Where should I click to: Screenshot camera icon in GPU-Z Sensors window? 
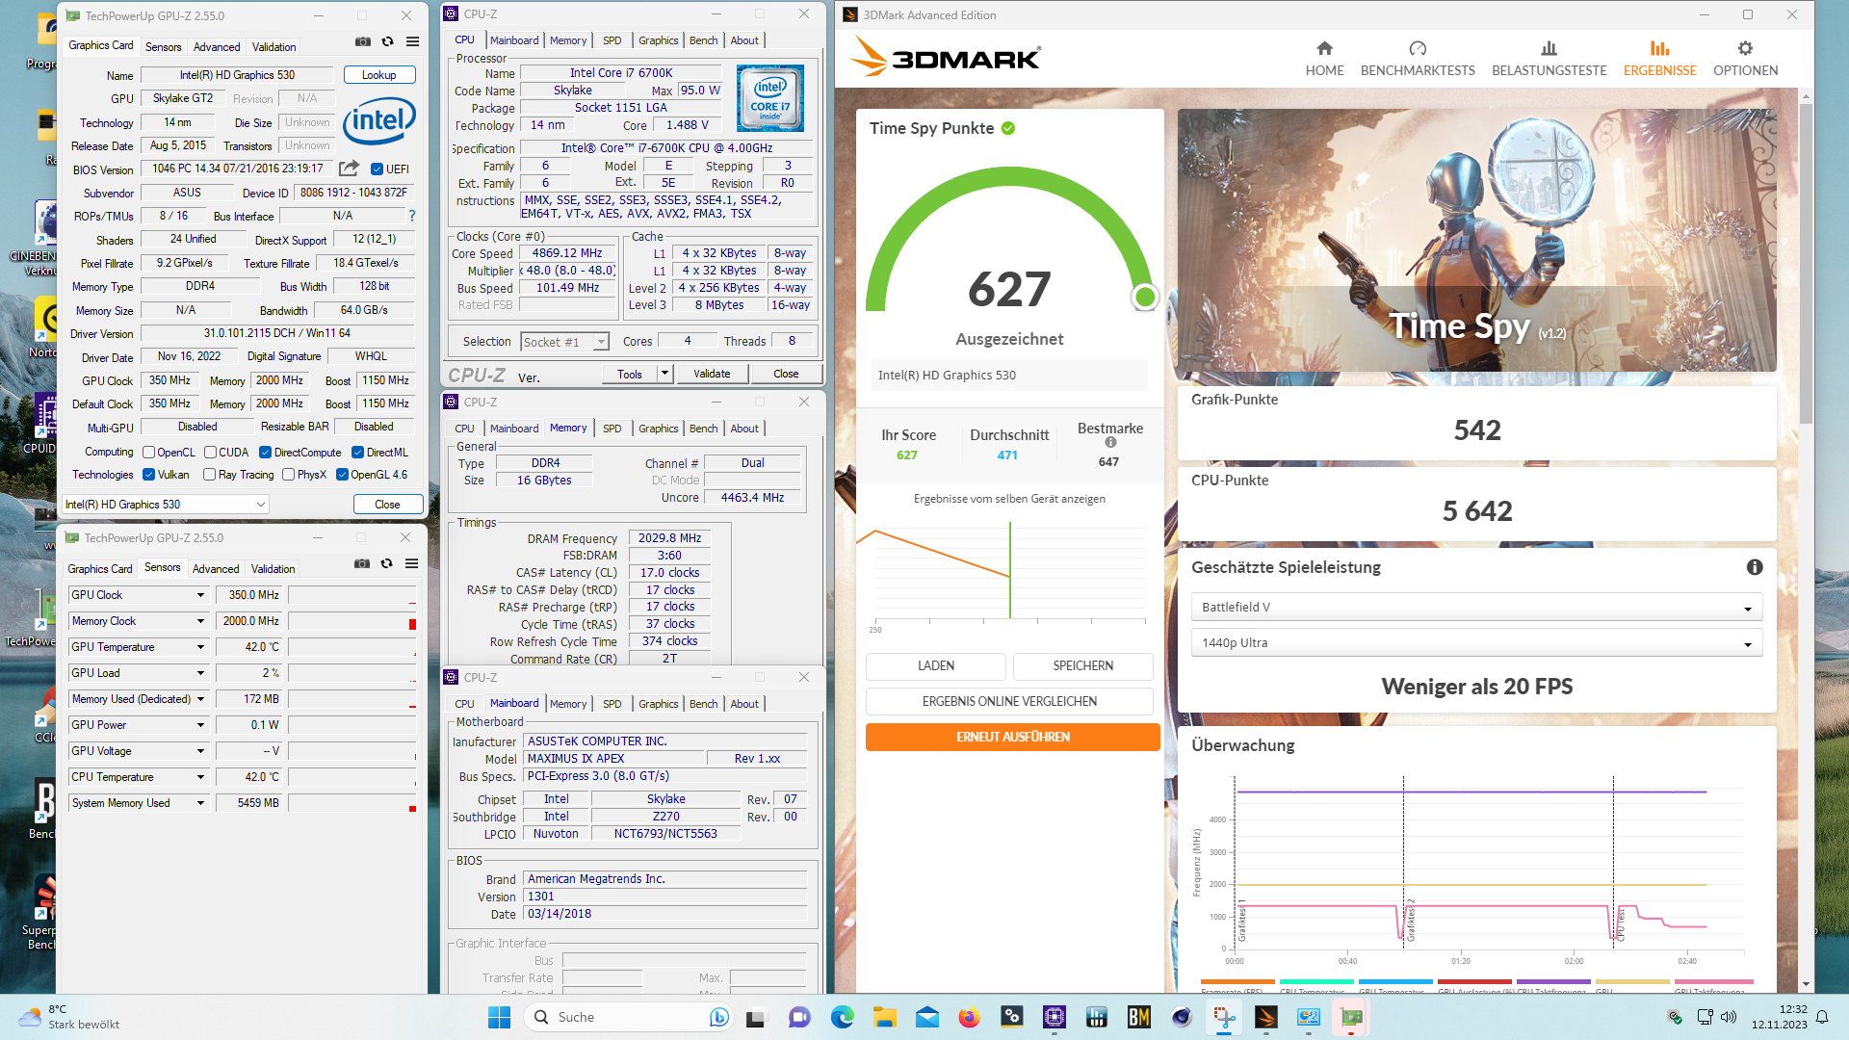click(361, 563)
